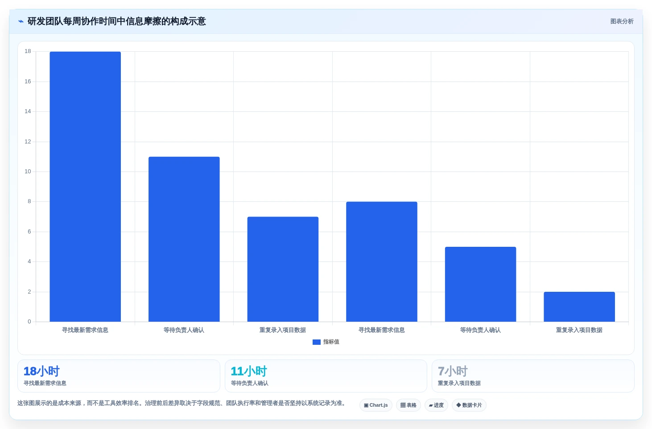Click the bar valued 8
Image resolution: width=652 pixels, height=429 pixels.
(x=382, y=261)
